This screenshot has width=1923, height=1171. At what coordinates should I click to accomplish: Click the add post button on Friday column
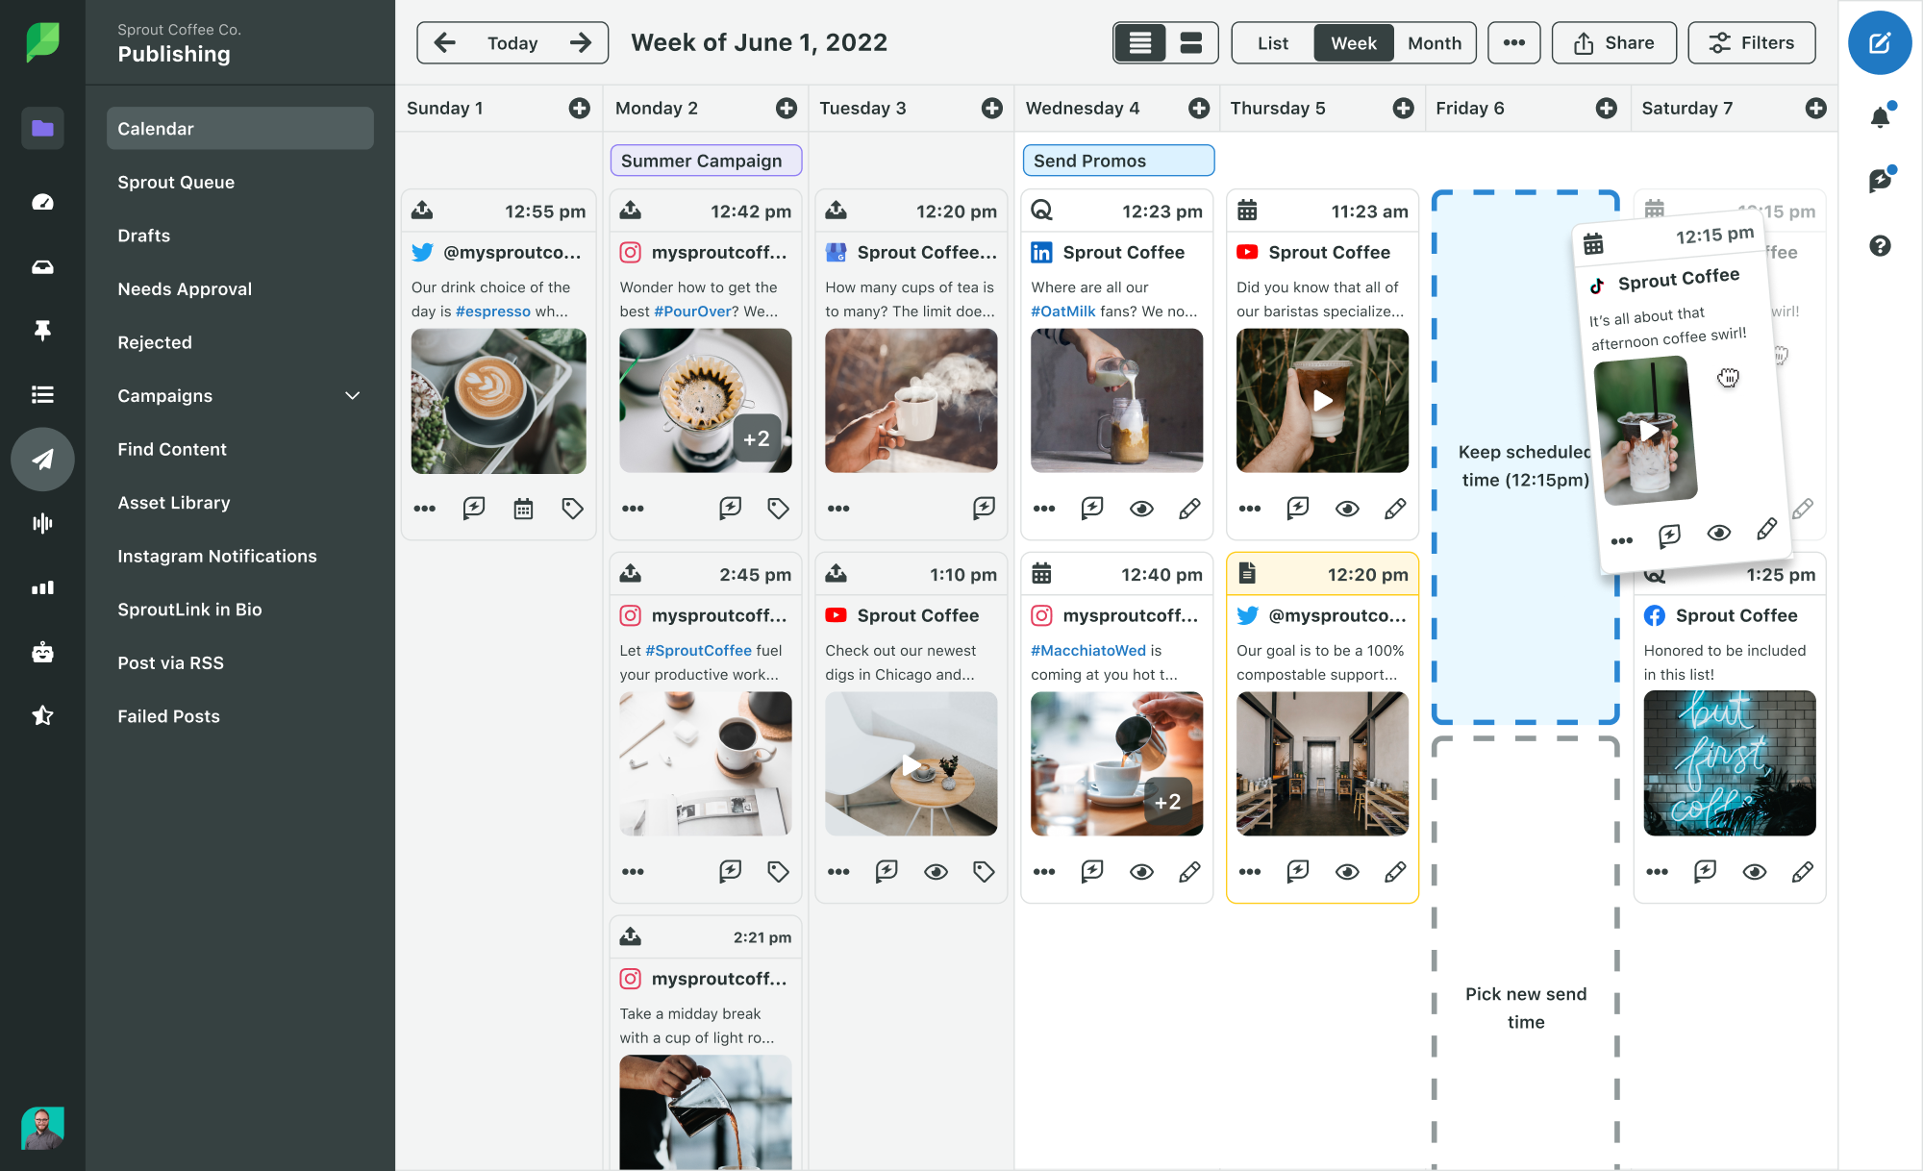coord(1609,107)
